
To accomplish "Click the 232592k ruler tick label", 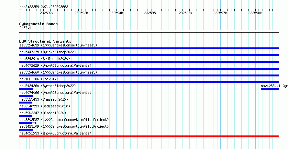I will pyautogui.click(x=47, y=13).
